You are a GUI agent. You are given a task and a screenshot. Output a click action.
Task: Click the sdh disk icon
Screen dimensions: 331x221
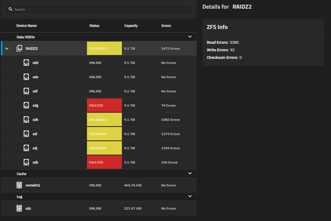point(26,119)
